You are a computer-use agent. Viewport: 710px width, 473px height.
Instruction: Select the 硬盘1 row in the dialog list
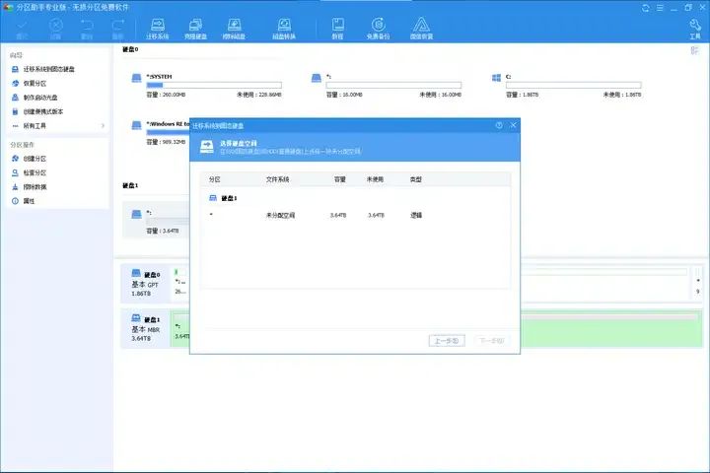tap(355, 198)
